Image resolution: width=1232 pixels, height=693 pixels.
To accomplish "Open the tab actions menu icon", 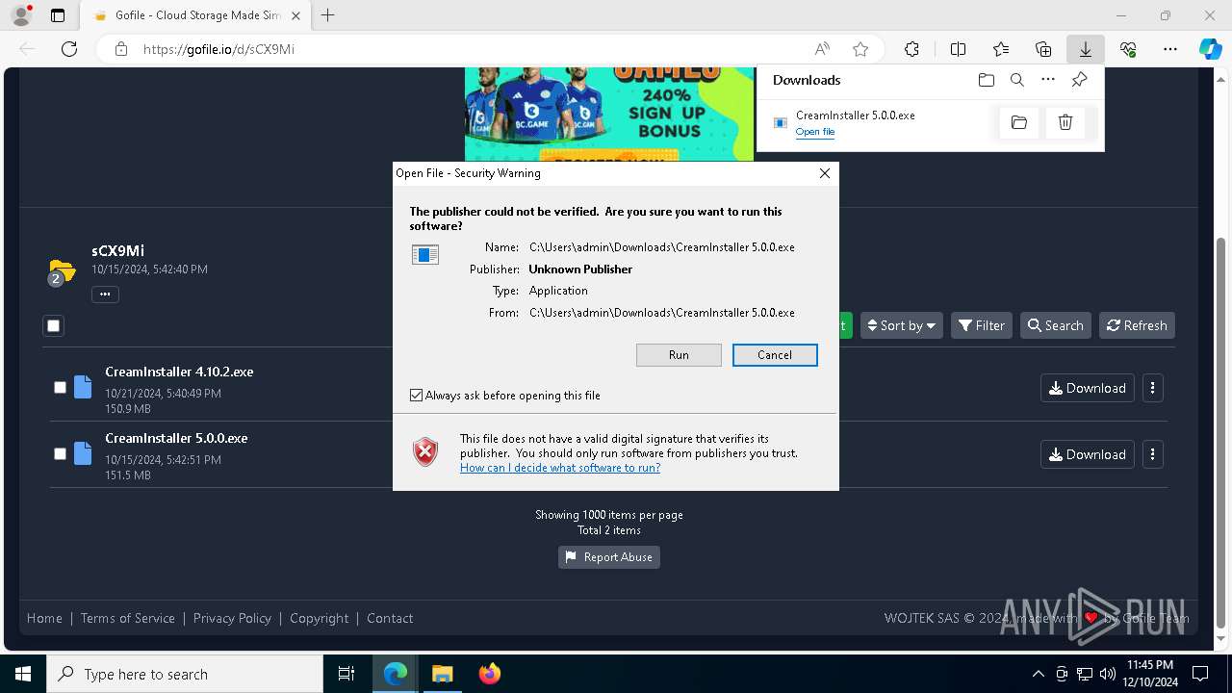I will [x=58, y=15].
